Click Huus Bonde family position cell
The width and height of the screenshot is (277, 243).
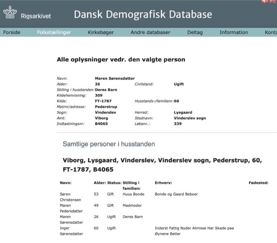[x=134, y=194]
